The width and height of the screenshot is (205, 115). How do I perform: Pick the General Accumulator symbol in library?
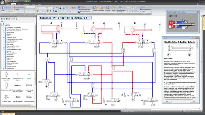[6, 87]
